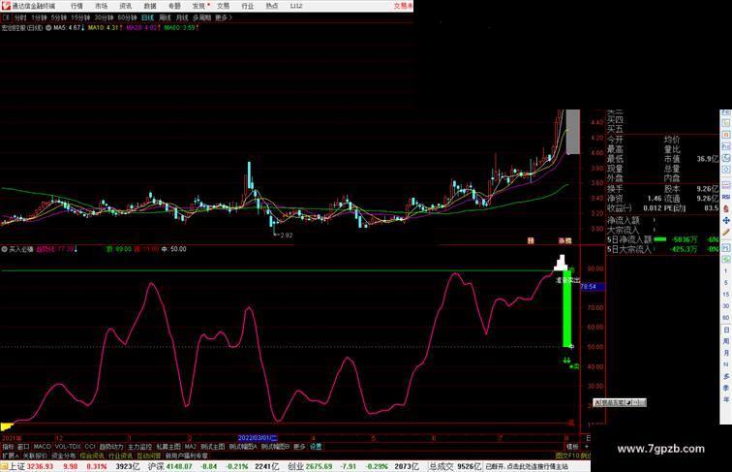732x472 pixels.
Task: Click disconnected server status message
Action: click(527, 466)
